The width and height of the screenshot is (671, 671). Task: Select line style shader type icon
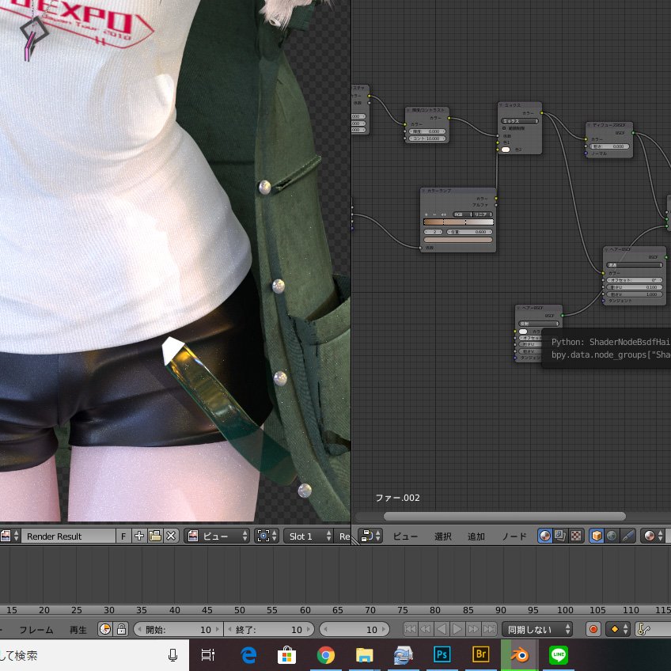[x=627, y=536]
